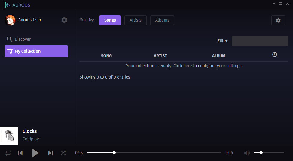Skip to next track
The height and width of the screenshot is (161, 293).
(50, 153)
